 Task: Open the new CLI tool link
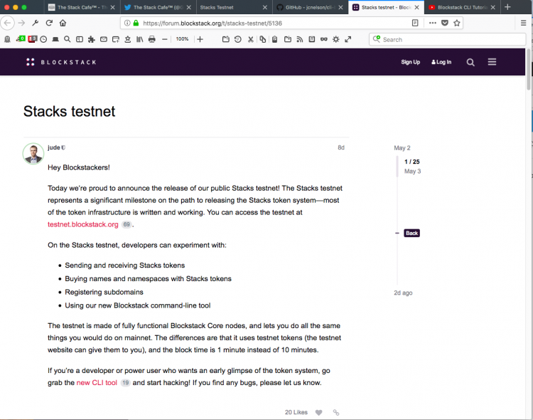click(97, 382)
